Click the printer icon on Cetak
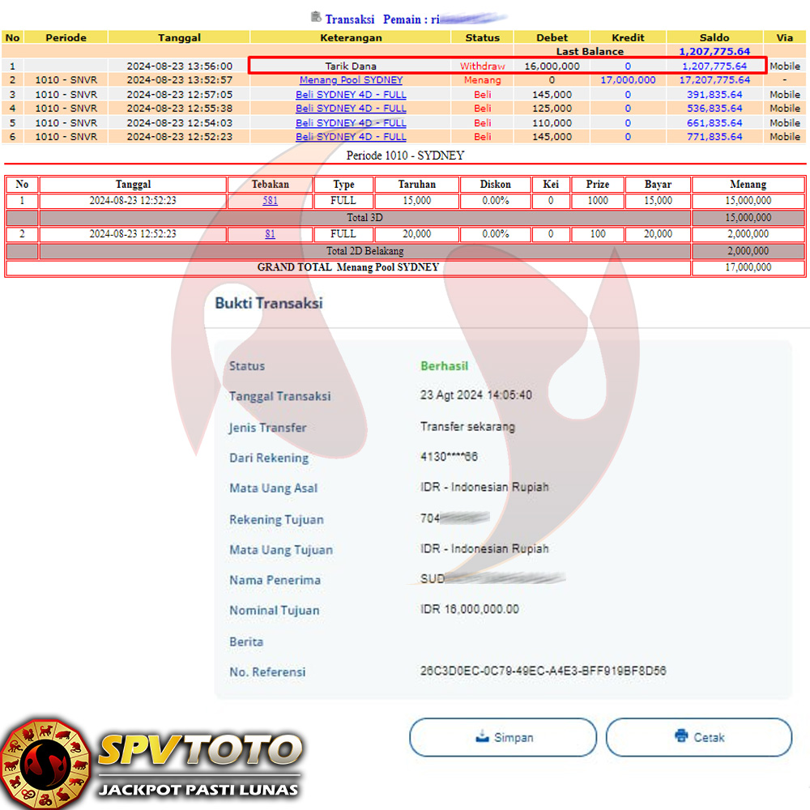The height and width of the screenshot is (810, 810). [680, 737]
